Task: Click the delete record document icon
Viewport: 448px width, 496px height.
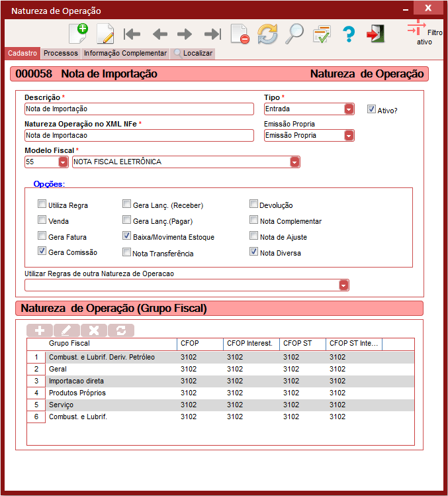Action: [240, 34]
